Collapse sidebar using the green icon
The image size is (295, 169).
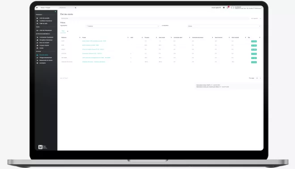click(55, 12)
